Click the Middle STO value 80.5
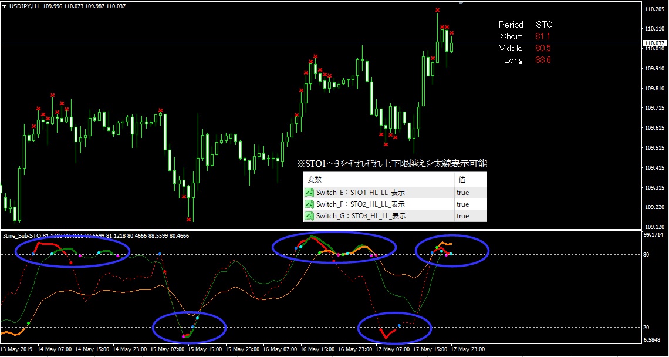The height and width of the screenshot is (357, 669). point(543,48)
